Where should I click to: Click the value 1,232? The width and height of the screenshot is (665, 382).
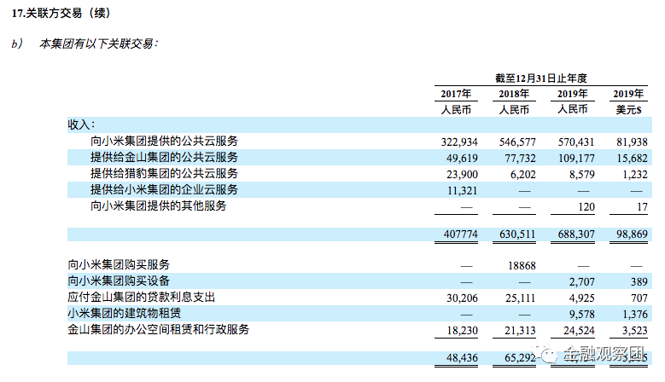635,175
